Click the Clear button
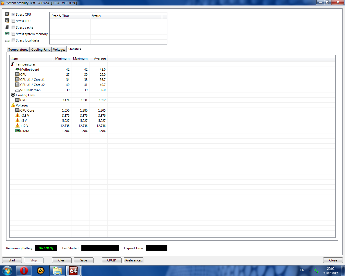 pyautogui.click(x=62, y=260)
